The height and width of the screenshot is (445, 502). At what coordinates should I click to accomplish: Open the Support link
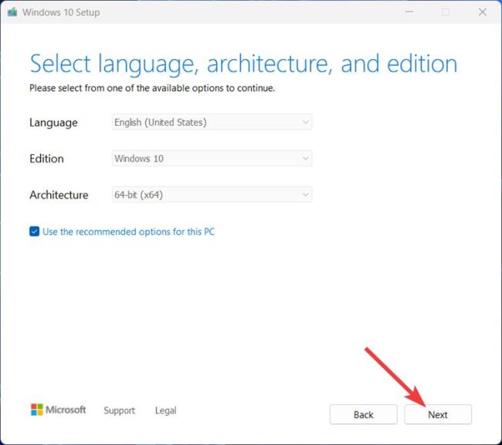(119, 411)
